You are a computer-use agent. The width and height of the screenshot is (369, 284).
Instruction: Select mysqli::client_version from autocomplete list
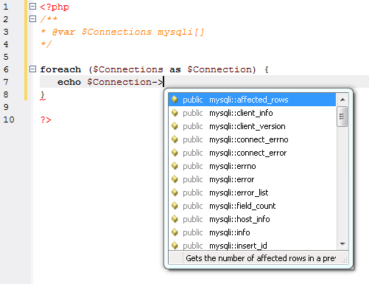[x=252, y=126]
